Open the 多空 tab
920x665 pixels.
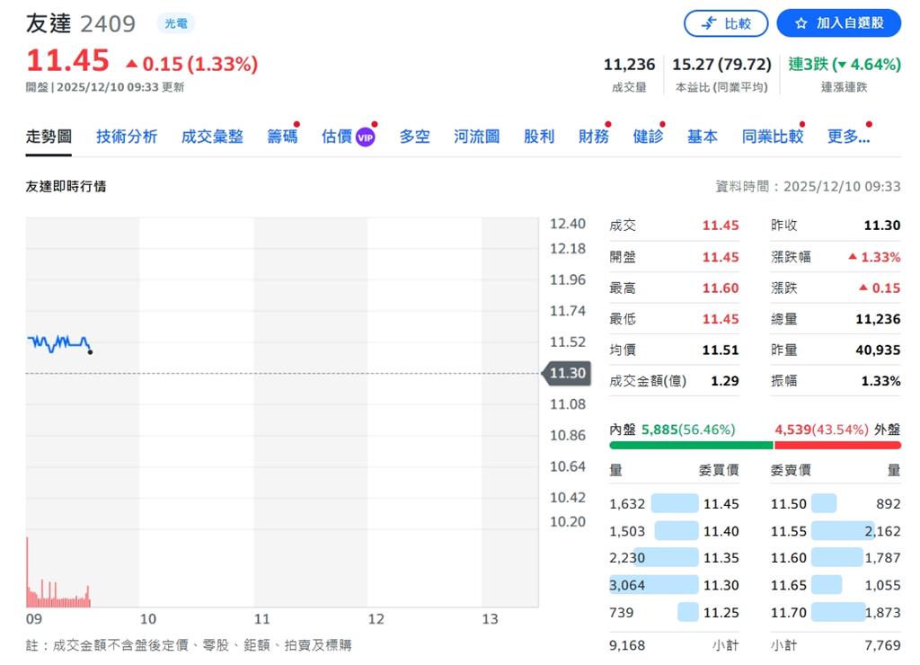414,135
